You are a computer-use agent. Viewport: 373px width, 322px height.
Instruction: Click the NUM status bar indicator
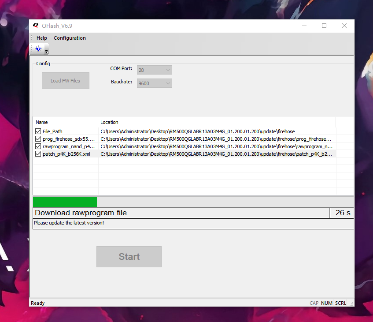327,303
